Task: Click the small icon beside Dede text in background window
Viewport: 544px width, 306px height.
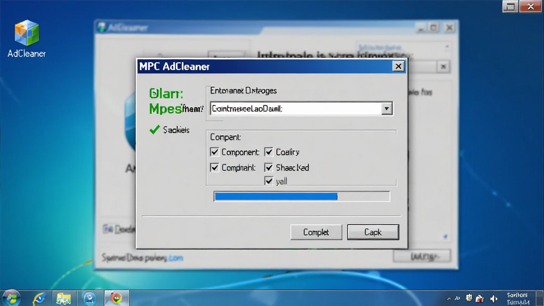Action: [107, 229]
